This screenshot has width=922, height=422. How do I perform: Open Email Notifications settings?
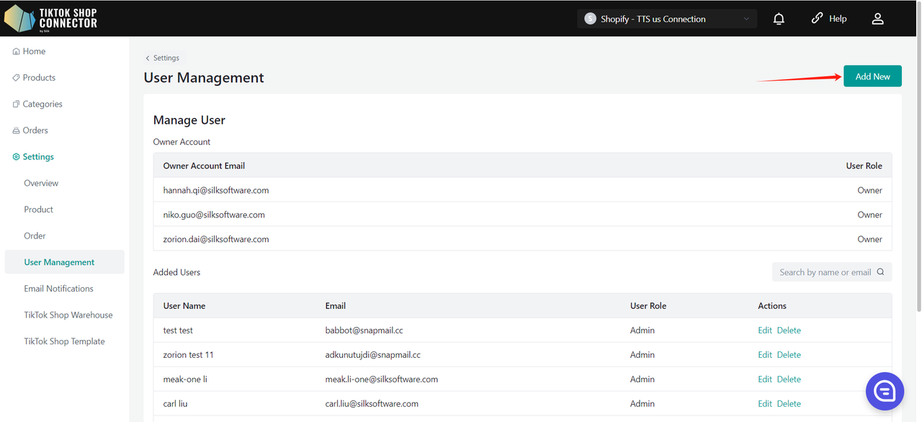coord(58,289)
